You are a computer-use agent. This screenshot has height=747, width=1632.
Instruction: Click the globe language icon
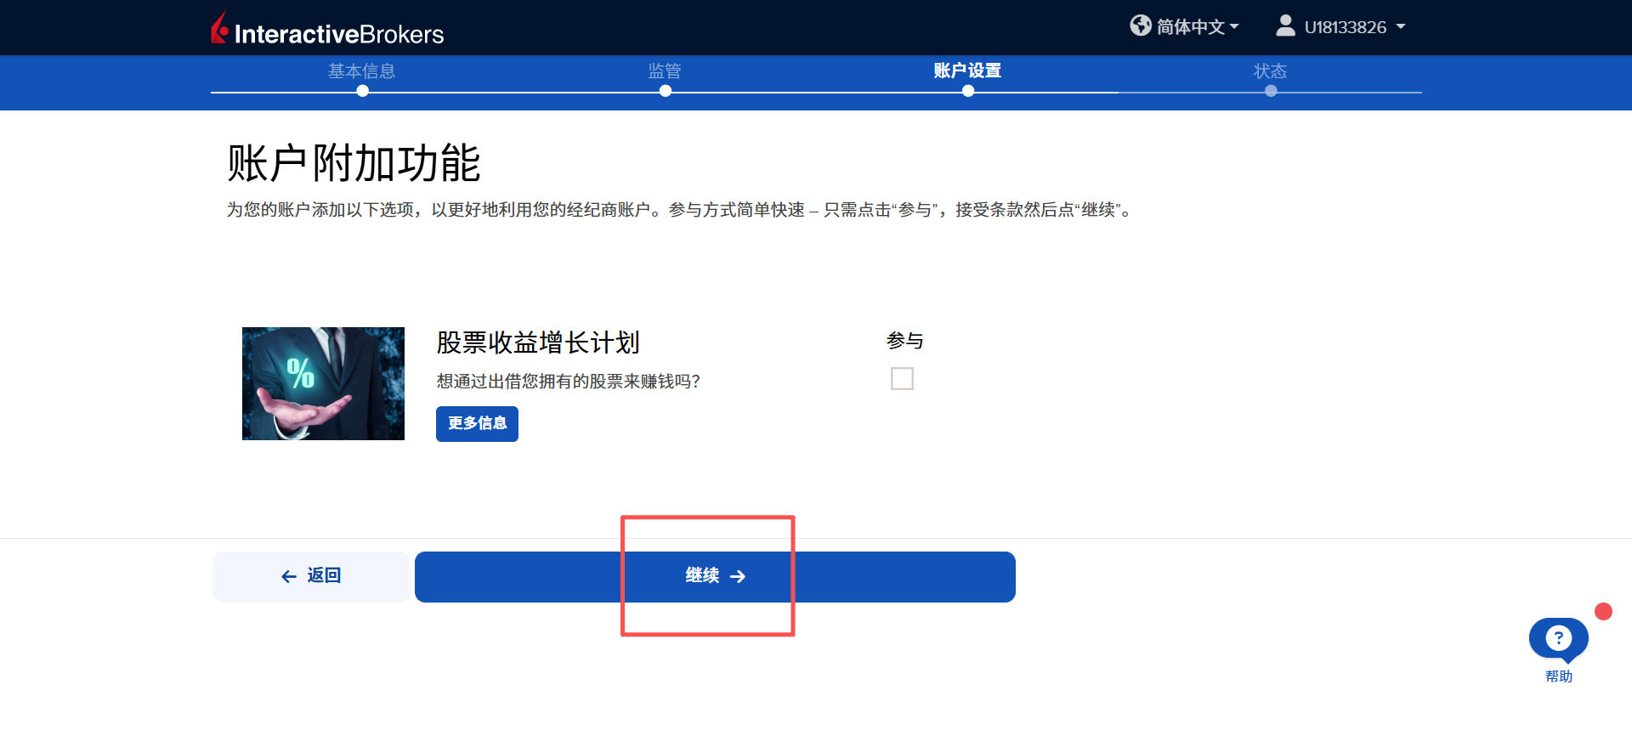[x=1140, y=26]
